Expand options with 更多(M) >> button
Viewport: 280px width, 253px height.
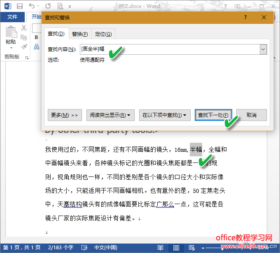click(x=65, y=115)
